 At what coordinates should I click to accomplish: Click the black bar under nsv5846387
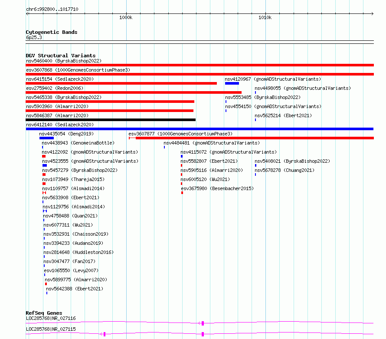point(111,120)
